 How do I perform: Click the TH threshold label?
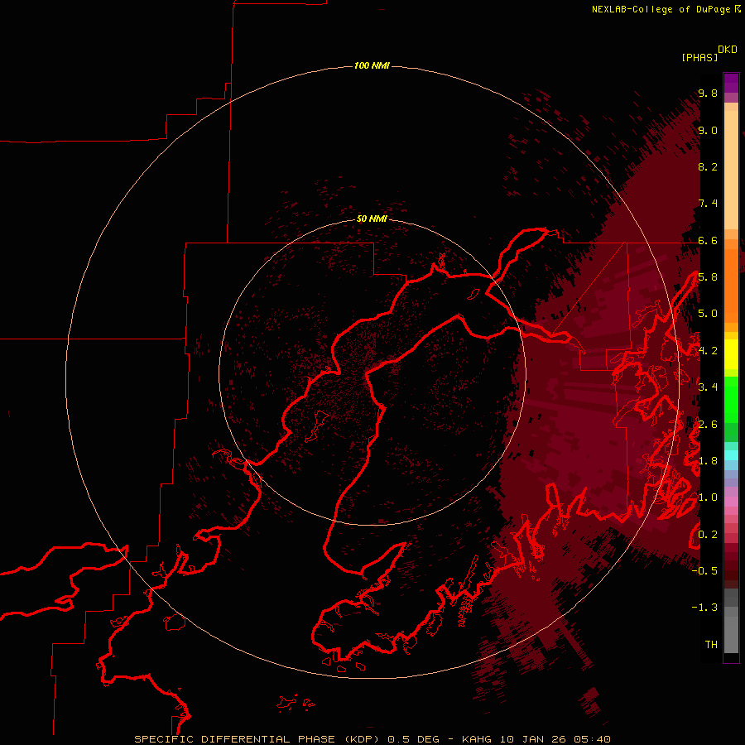(x=711, y=644)
